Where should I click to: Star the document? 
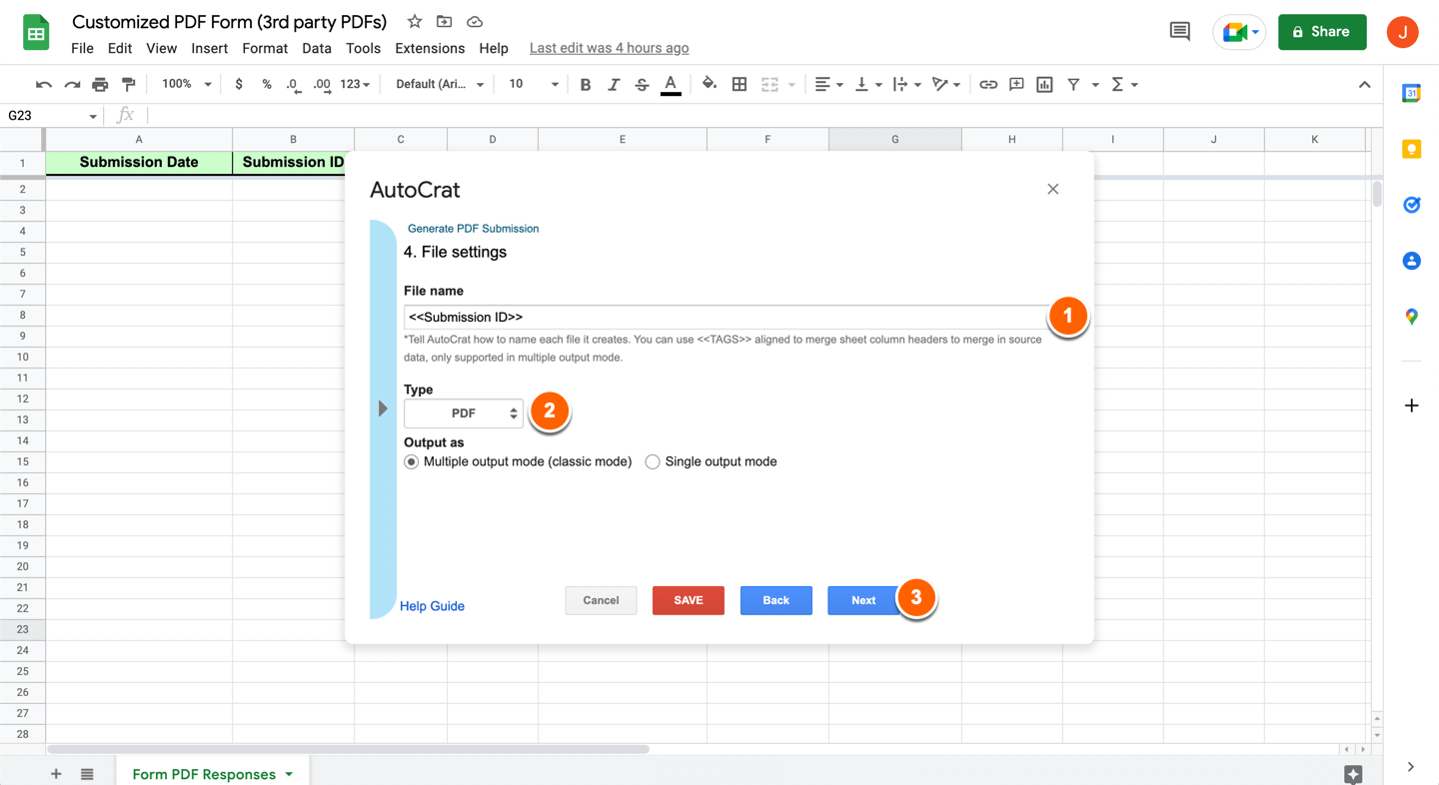[x=414, y=21]
